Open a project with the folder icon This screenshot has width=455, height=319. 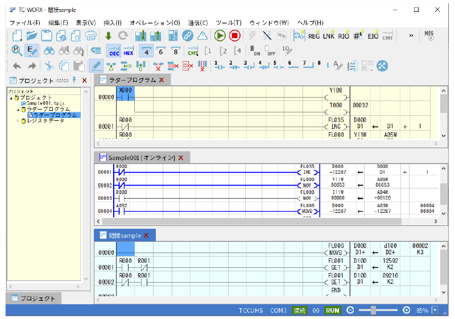pyautogui.click(x=32, y=36)
